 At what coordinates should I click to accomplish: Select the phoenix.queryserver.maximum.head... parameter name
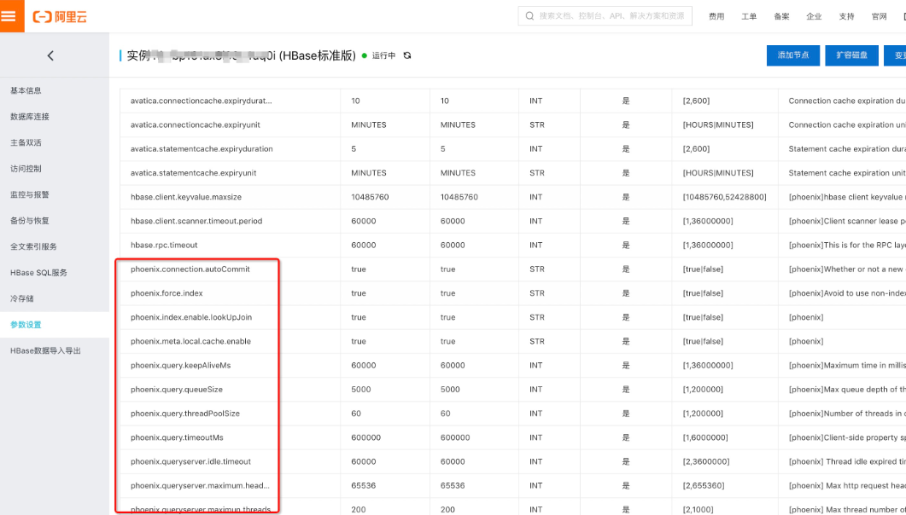pos(200,486)
